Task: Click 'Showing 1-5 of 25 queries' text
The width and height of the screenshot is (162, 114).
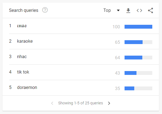Action: click(80, 103)
